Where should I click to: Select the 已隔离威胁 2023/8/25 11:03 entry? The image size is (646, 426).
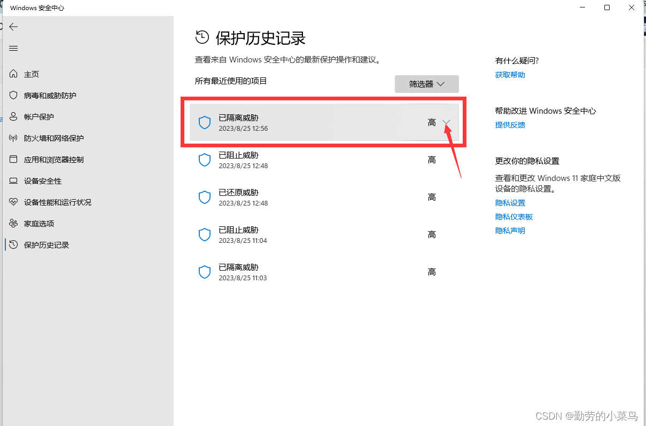pos(324,272)
